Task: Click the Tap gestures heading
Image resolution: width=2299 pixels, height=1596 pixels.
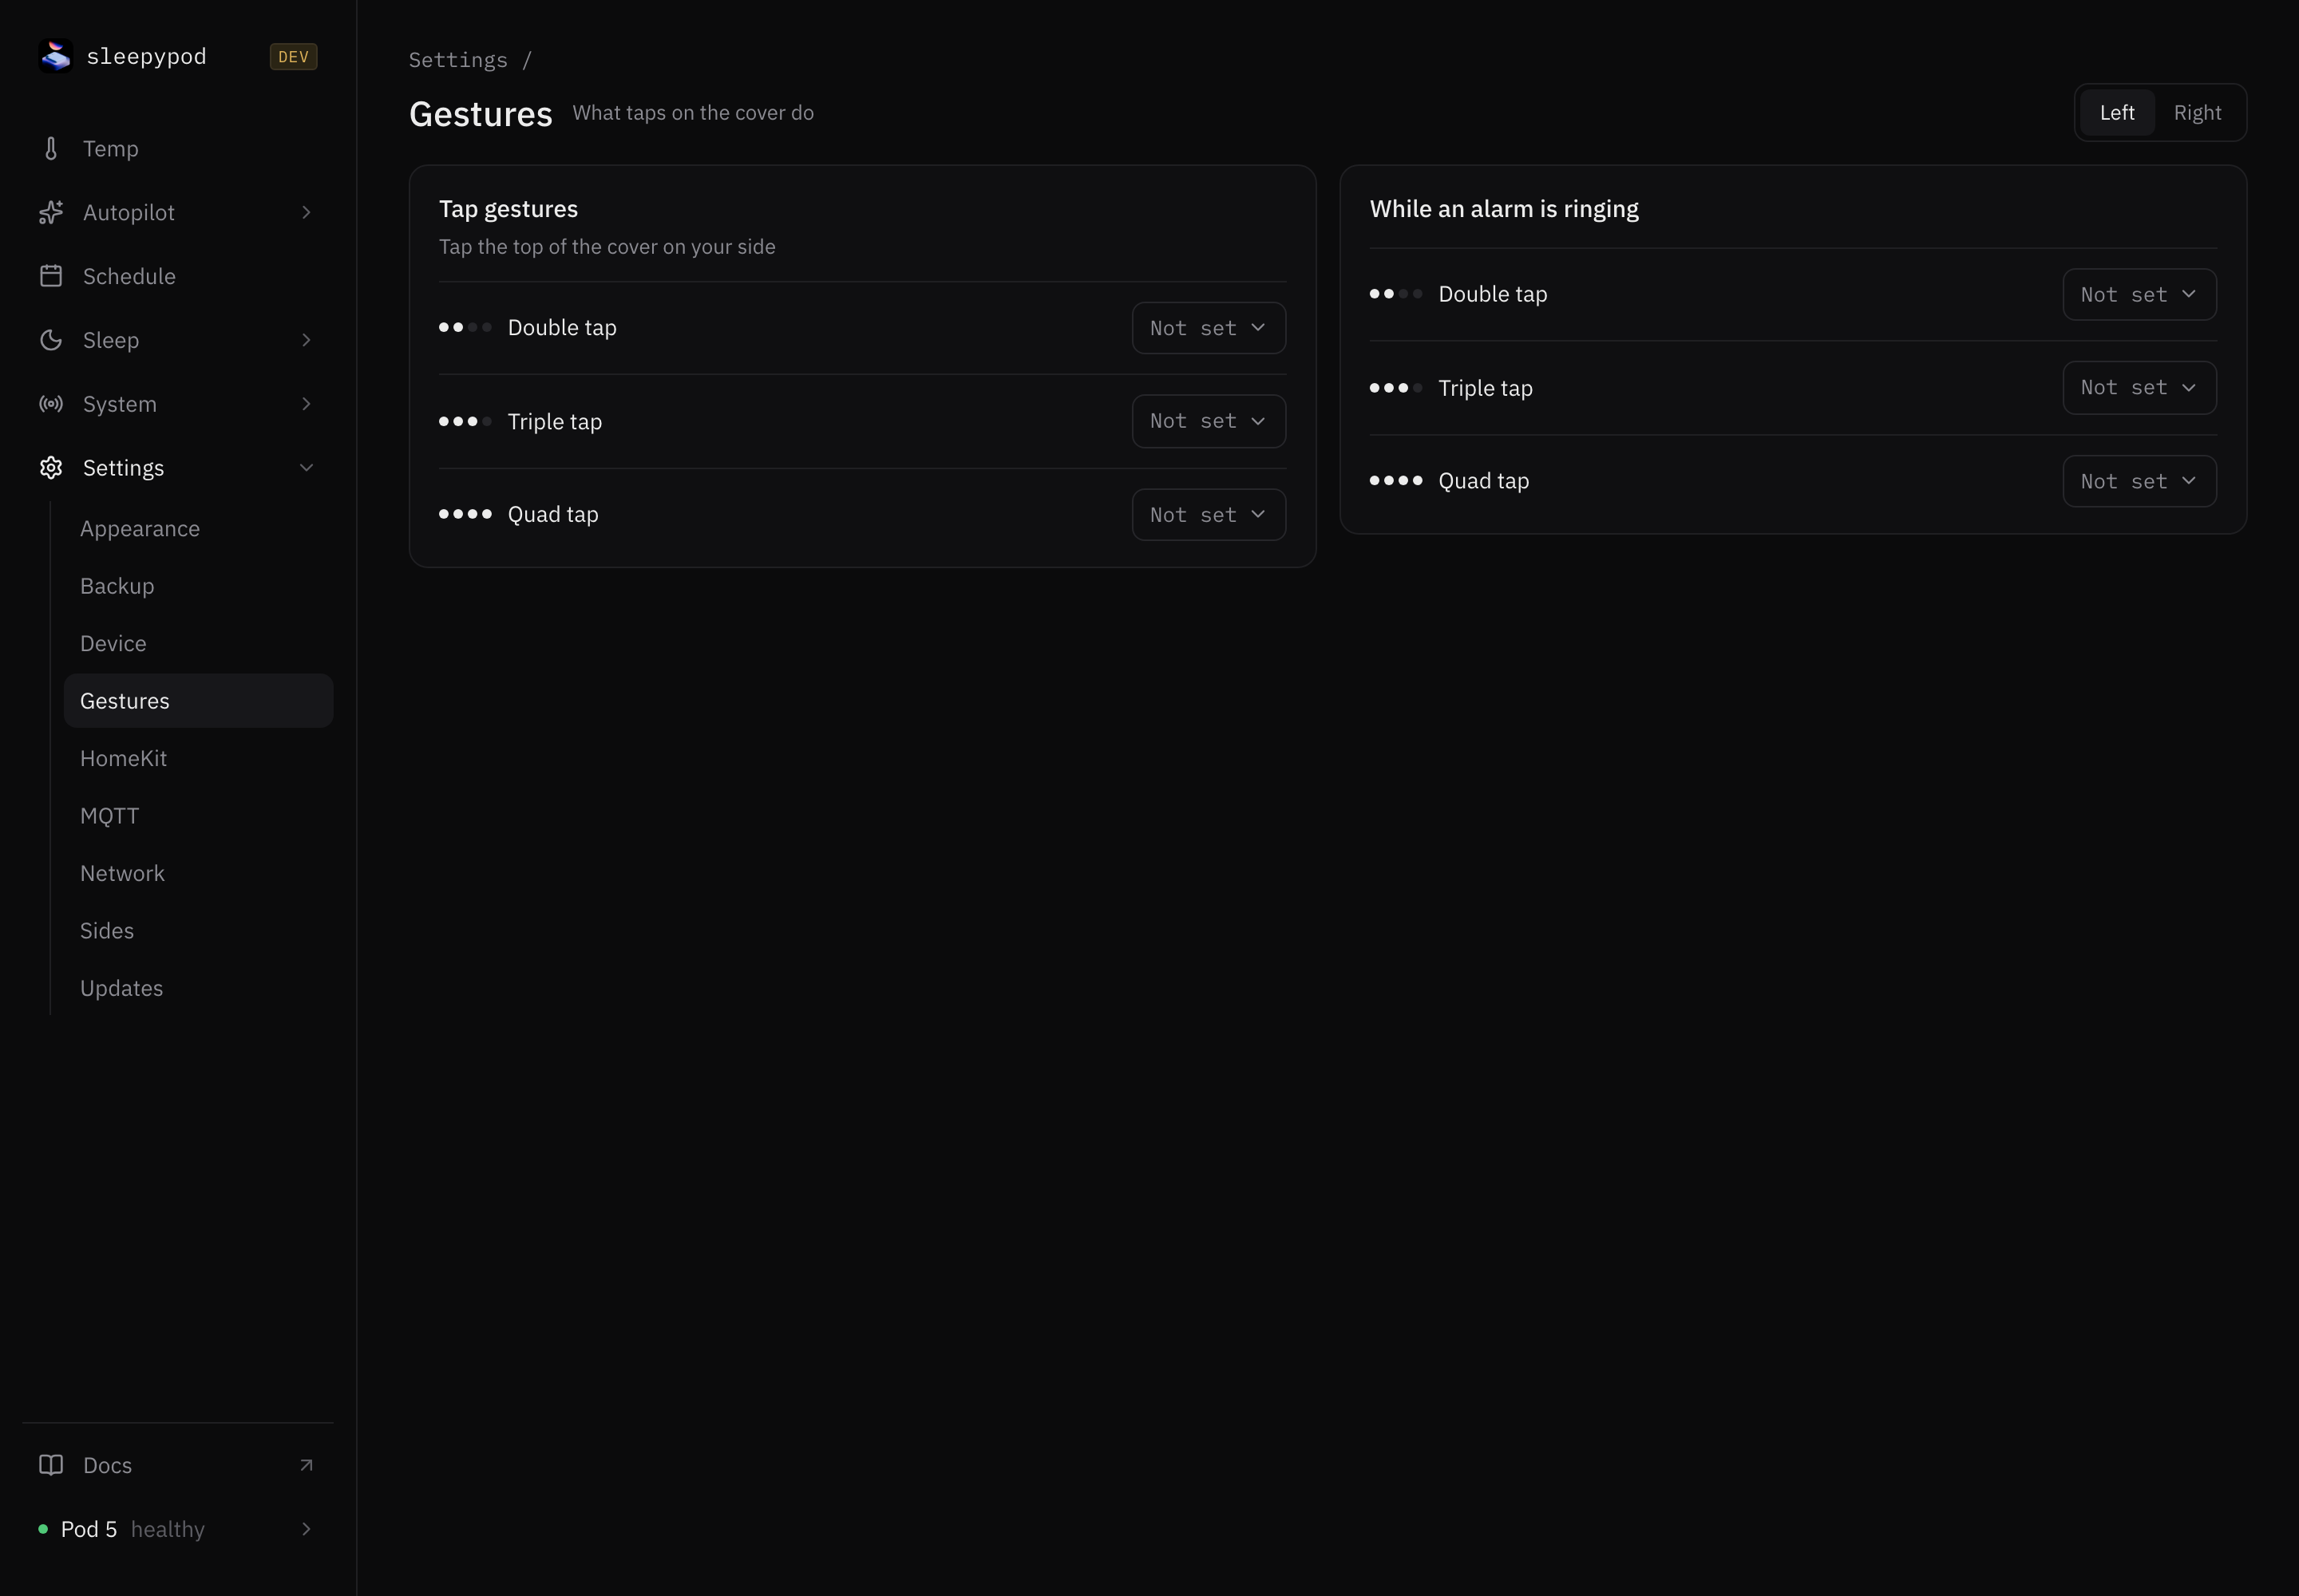Action: point(508,209)
